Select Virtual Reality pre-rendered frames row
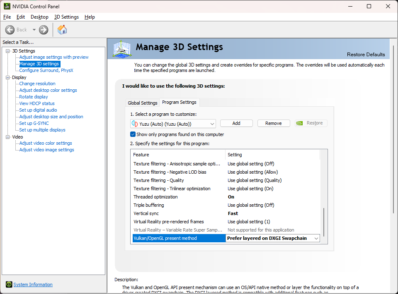This screenshot has width=398, height=294. coord(226,222)
